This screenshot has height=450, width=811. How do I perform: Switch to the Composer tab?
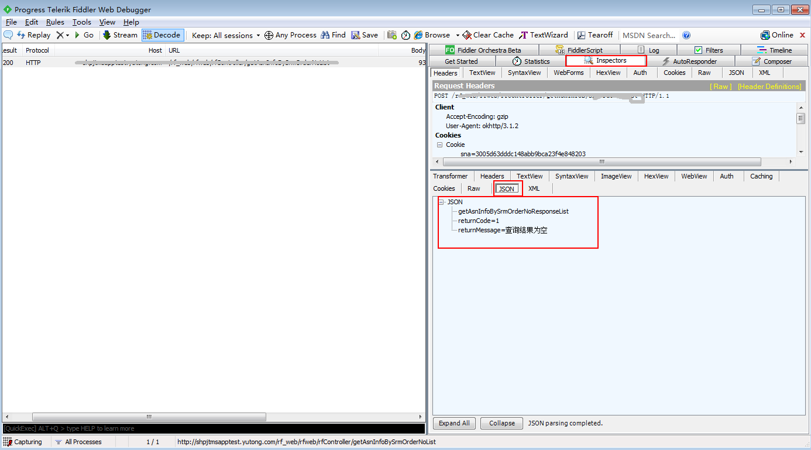(x=771, y=61)
